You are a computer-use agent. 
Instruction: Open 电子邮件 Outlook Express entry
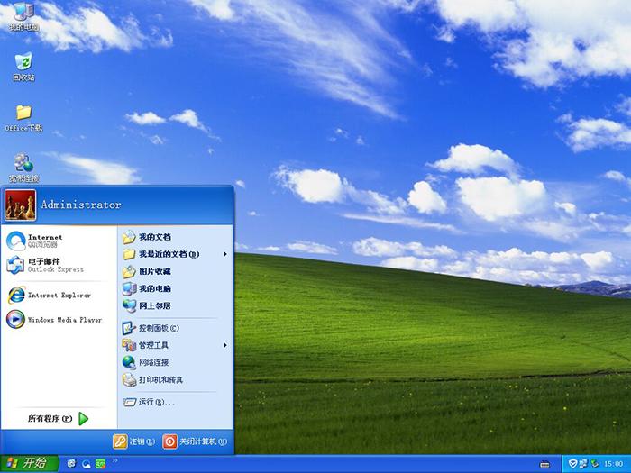click(59, 265)
